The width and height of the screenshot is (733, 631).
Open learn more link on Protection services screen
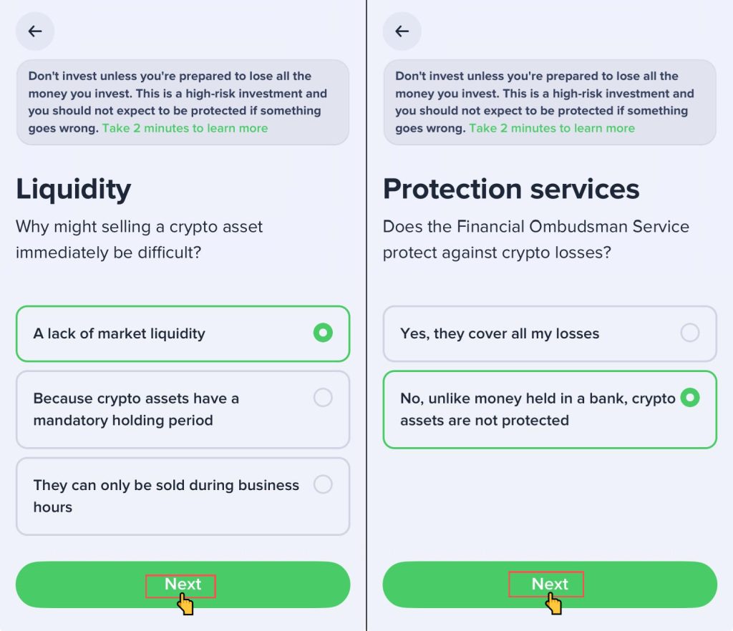tap(552, 129)
